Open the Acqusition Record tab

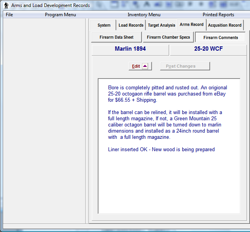click(225, 25)
